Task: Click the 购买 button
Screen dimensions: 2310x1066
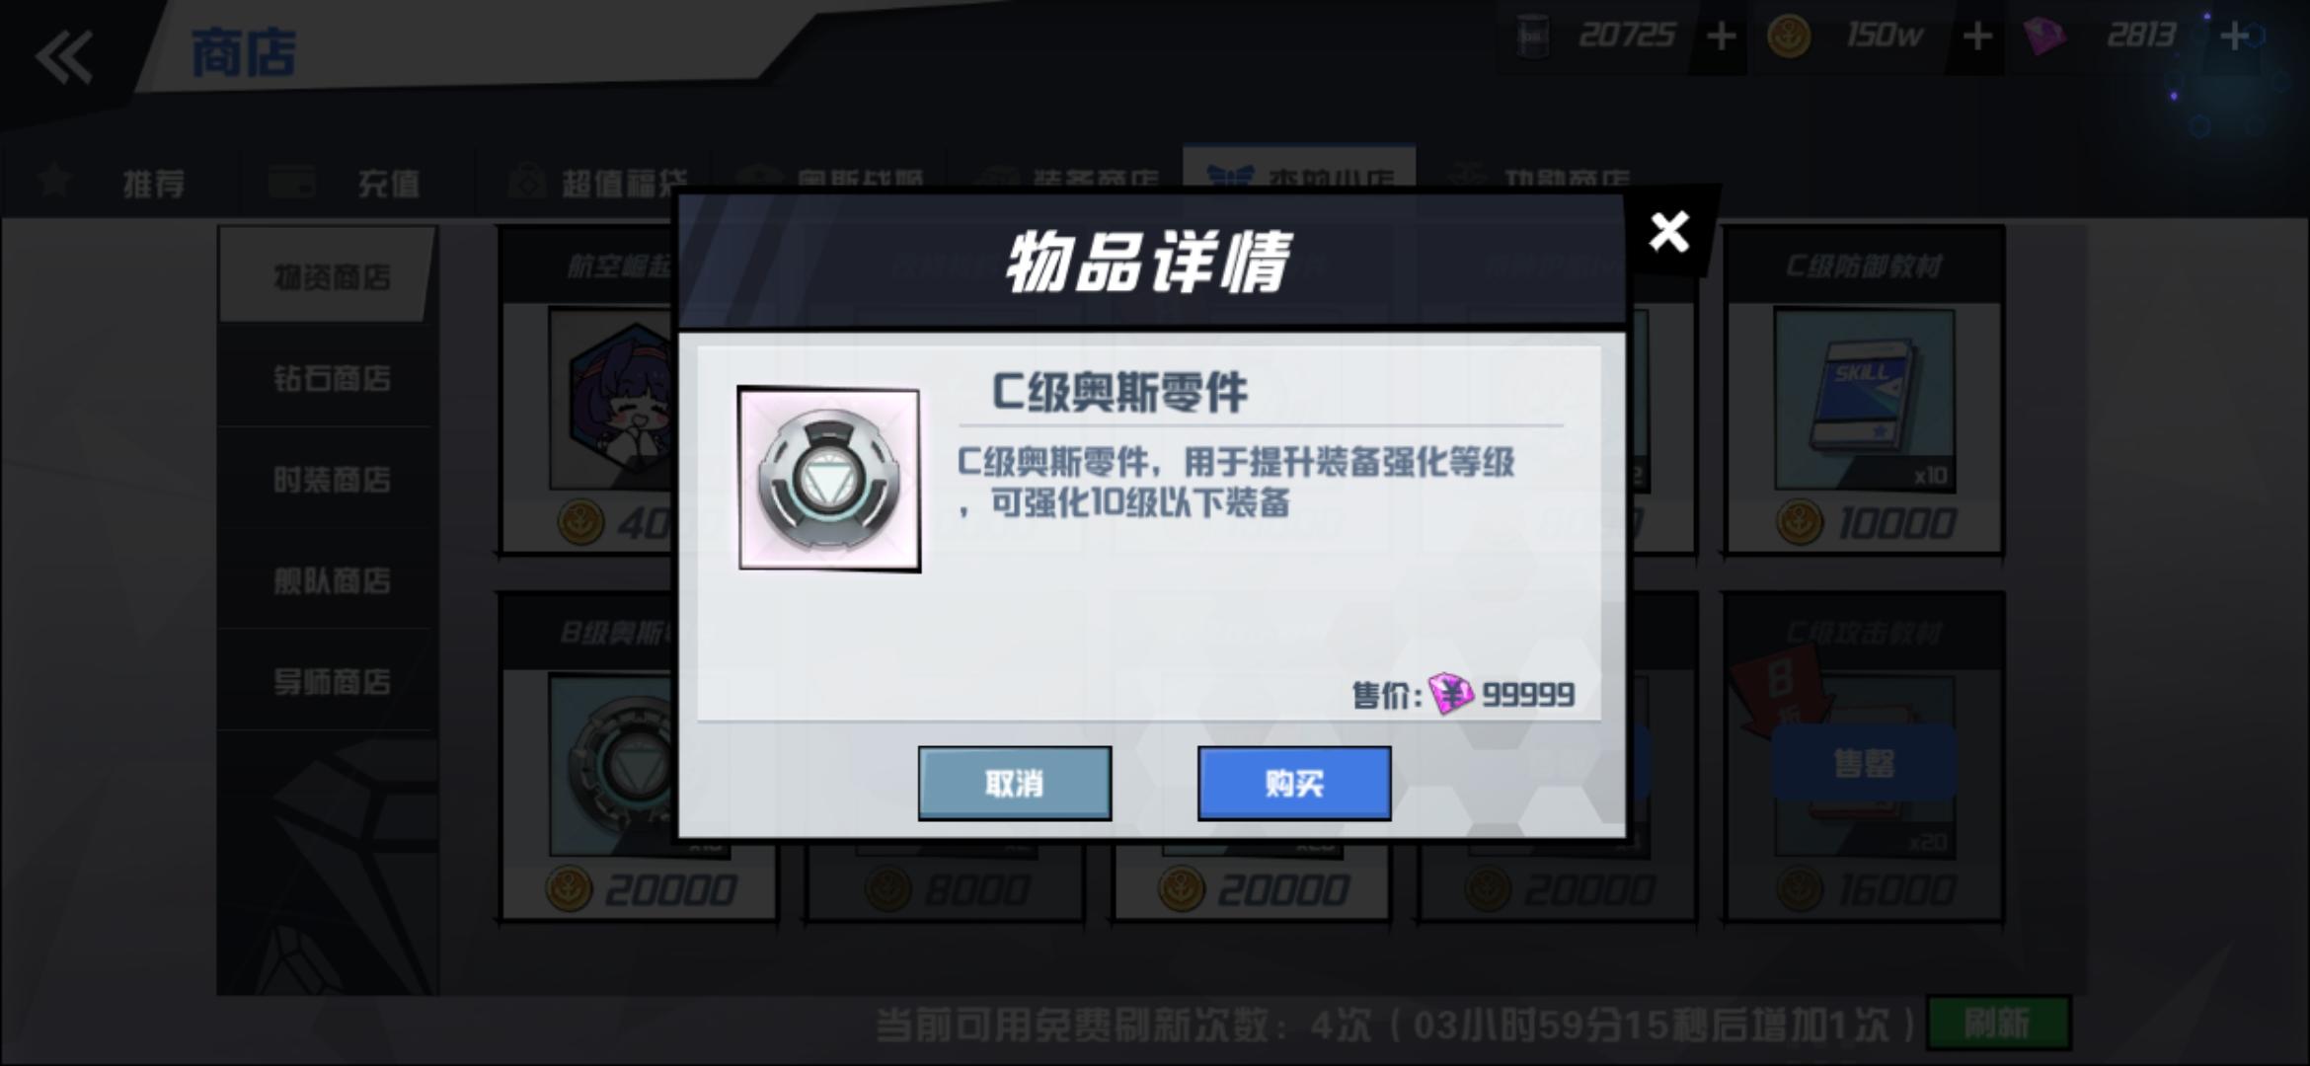Action: pyautogui.click(x=1294, y=783)
